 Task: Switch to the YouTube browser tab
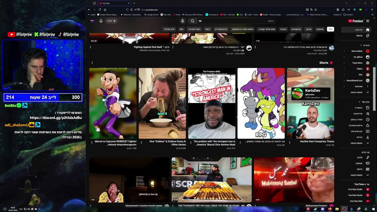coord(114,3)
